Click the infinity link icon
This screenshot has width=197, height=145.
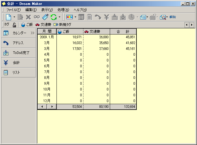point(37,17)
